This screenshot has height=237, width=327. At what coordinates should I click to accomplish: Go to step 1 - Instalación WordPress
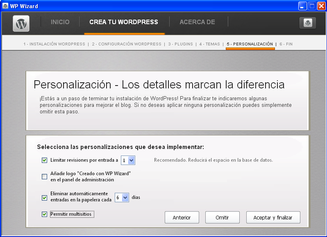(x=54, y=44)
